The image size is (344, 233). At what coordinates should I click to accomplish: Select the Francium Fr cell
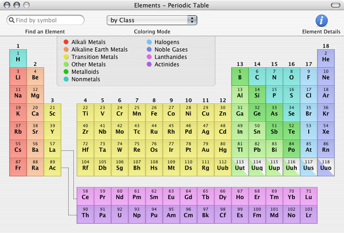pyautogui.click(x=18, y=167)
